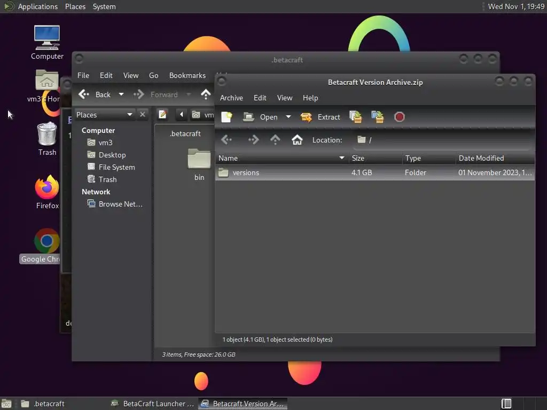The width and height of the screenshot is (547, 410).
Task: Select vm3 in Places sidebar
Action: point(105,143)
